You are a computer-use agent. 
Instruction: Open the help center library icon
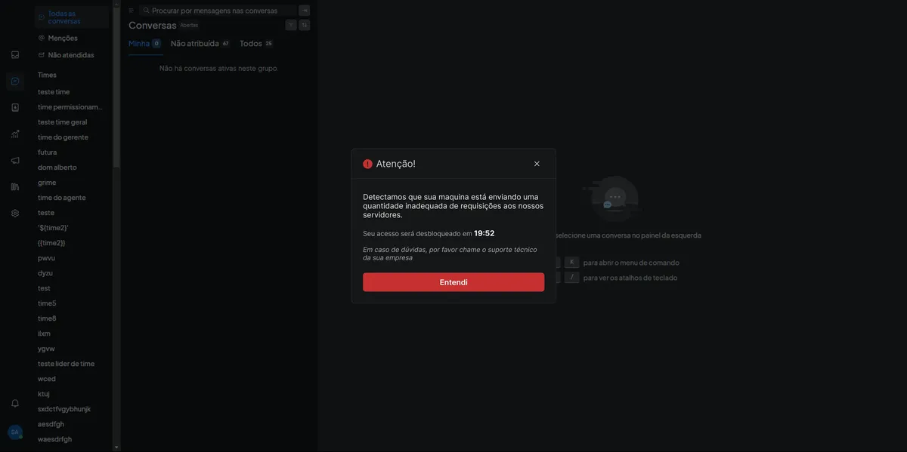(15, 186)
